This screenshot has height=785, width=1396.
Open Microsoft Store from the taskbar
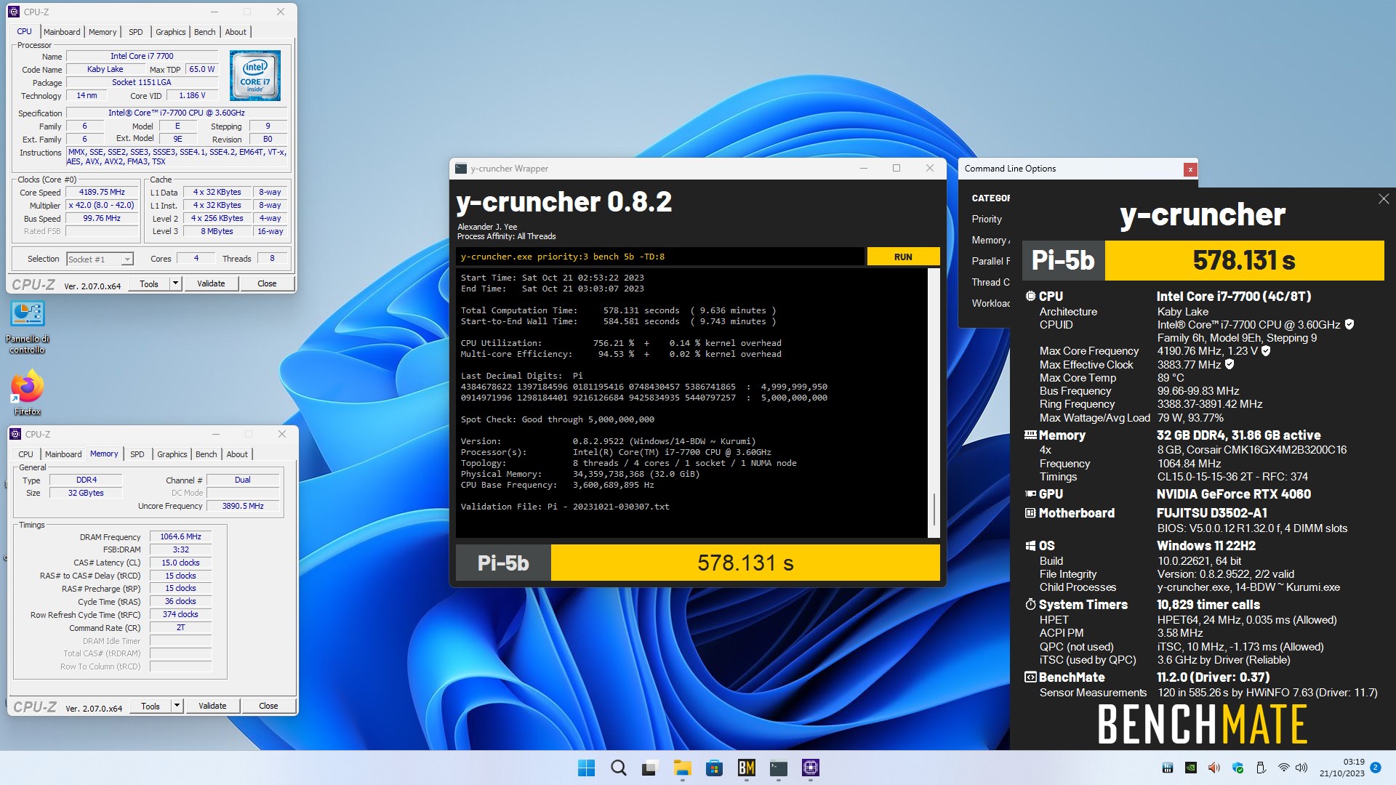tap(714, 768)
